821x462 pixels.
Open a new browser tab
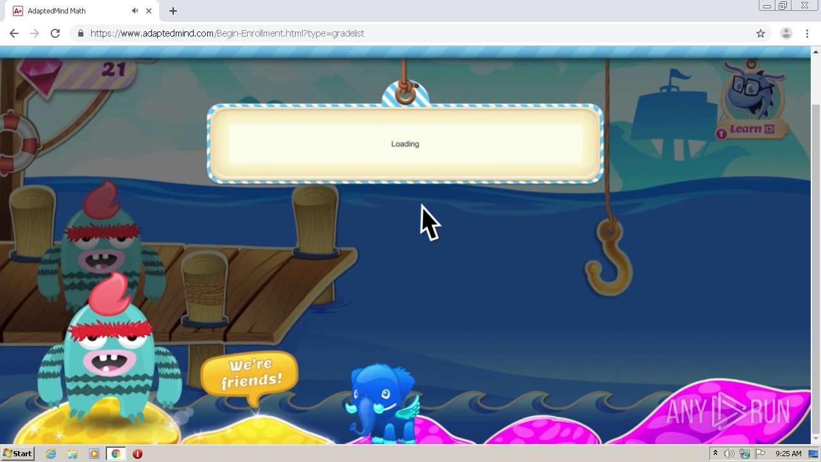pos(173,11)
